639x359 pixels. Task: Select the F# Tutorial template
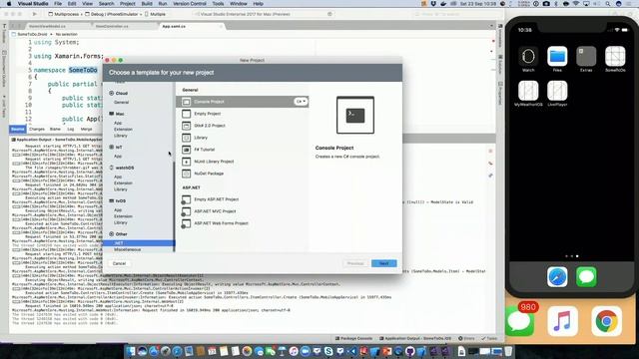[242, 150]
